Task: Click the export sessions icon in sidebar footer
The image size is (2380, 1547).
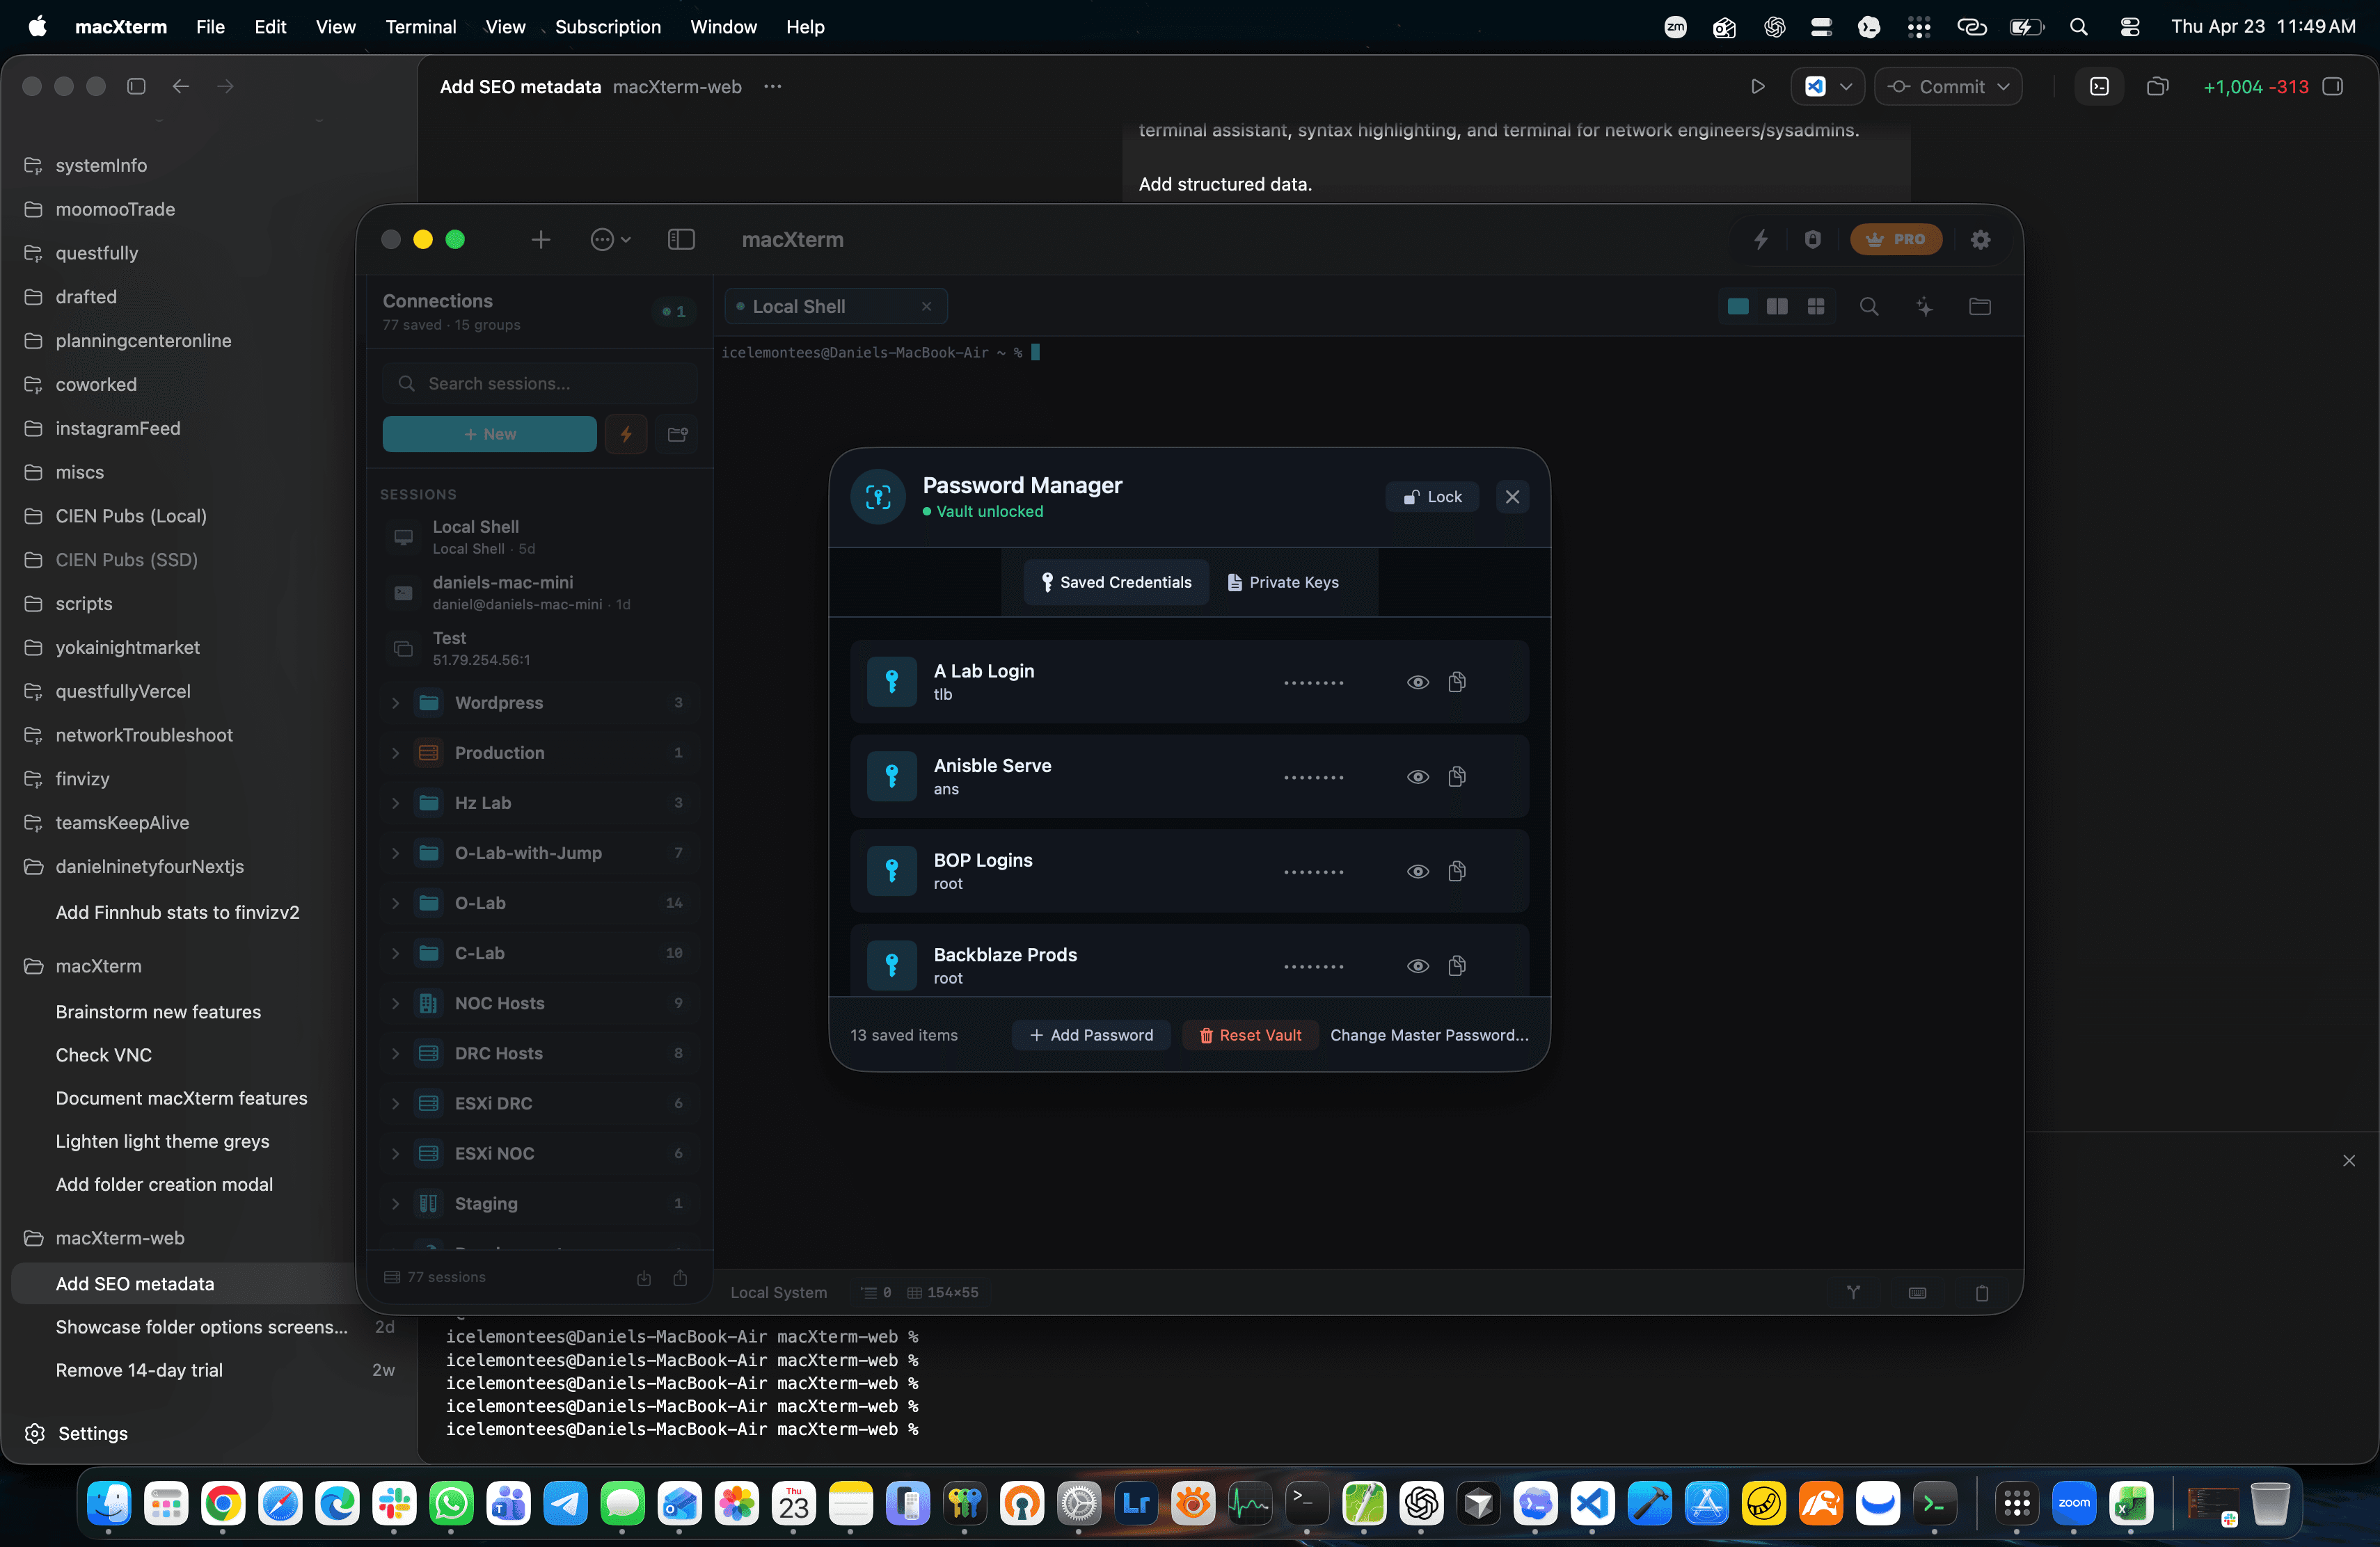Action: tap(680, 1277)
